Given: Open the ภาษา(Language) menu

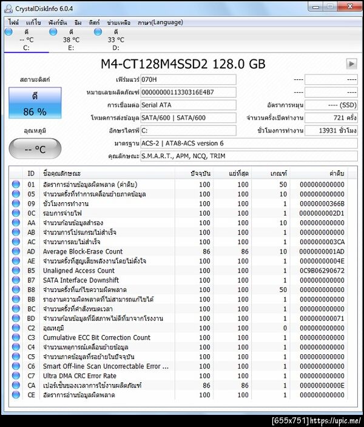Looking at the screenshot, I should (x=160, y=22).
